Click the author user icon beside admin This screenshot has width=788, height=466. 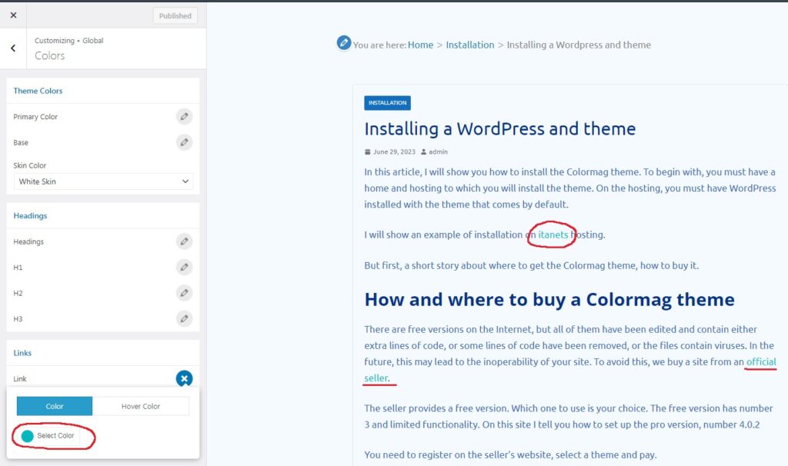(x=424, y=151)
